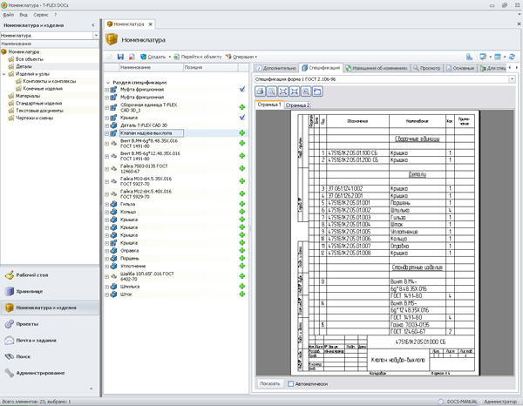Viewport: 523px width, 406px height.
Task: Collapse the Изделия и узлы tree node
Action: [x=4, y=74]
